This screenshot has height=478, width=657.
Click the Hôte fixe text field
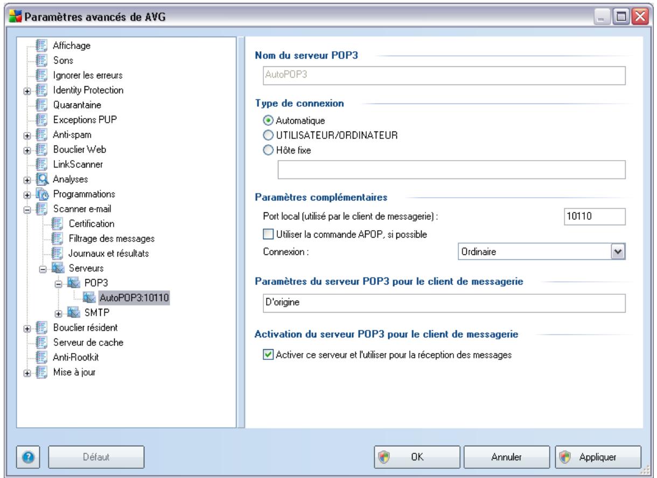(x=451, y=170)
